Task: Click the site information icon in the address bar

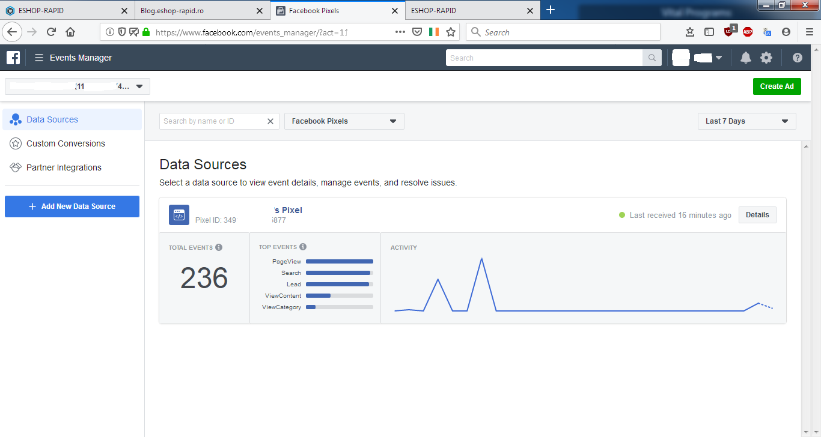Action: coord(110,32)
